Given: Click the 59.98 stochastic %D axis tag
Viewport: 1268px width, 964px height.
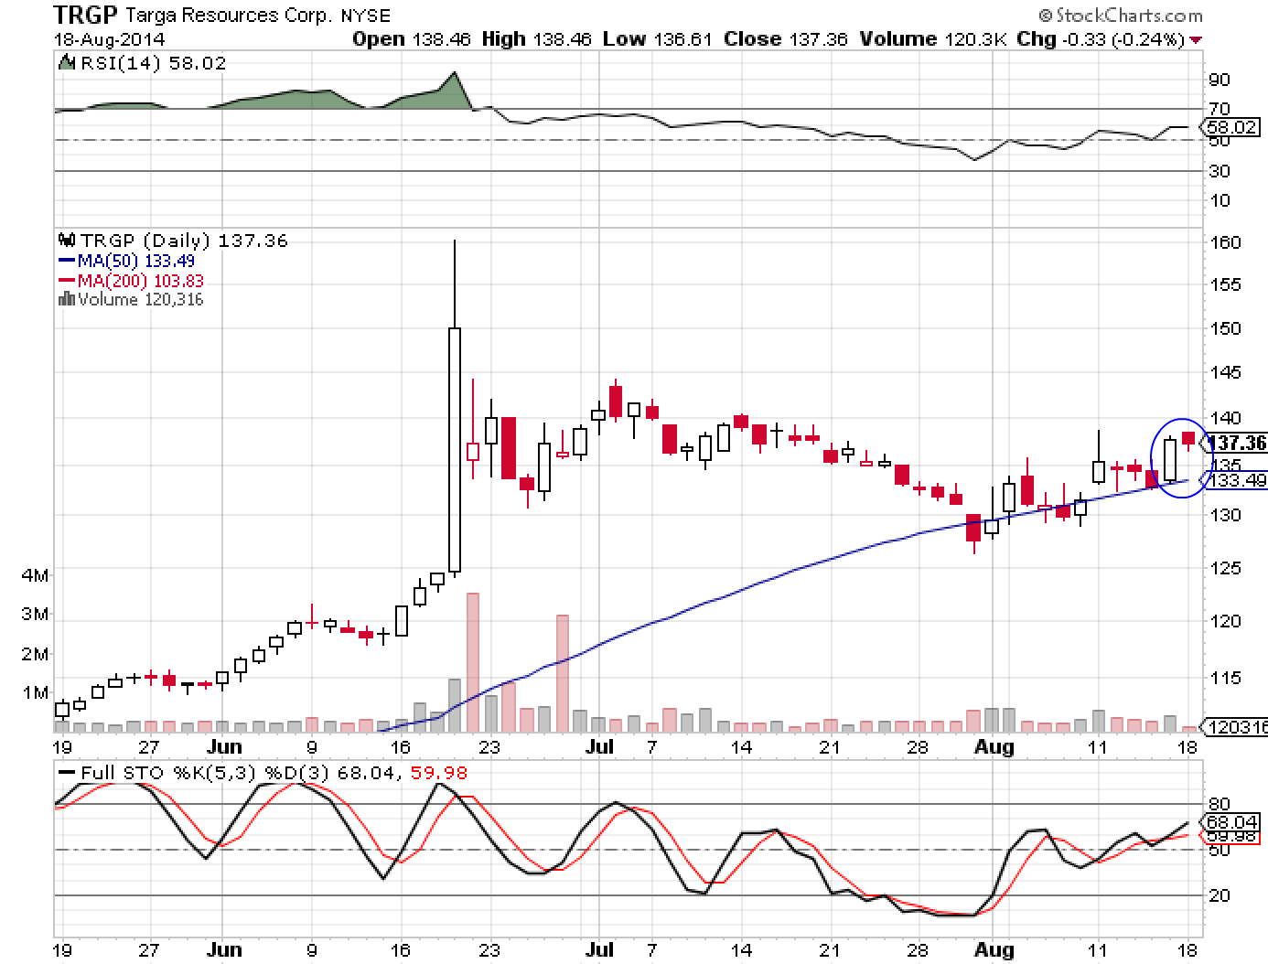Looking at the screenshot, I should (x=1232, y=837).
